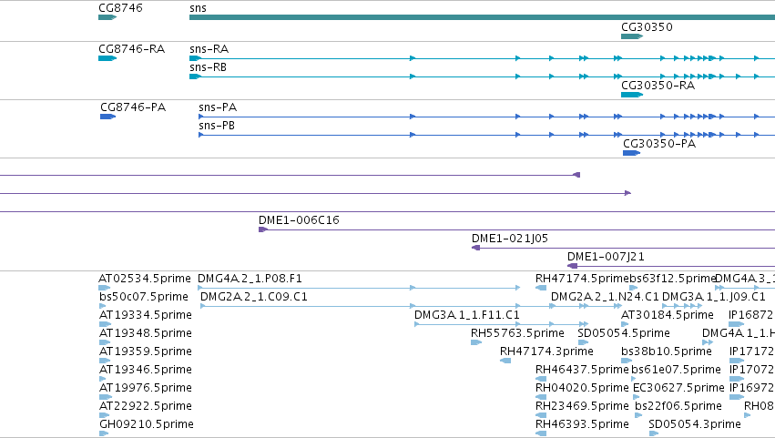Viewport: 775px width, 438px height.
Task: Select EST bs38b10.5prime
Action: (x=667, y=351)
